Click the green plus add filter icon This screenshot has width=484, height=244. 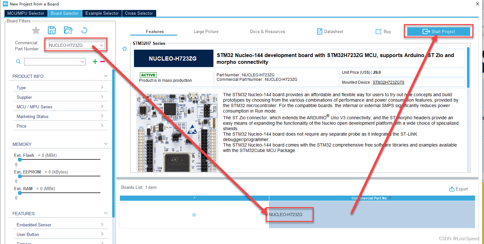click(x=95, y=62)
